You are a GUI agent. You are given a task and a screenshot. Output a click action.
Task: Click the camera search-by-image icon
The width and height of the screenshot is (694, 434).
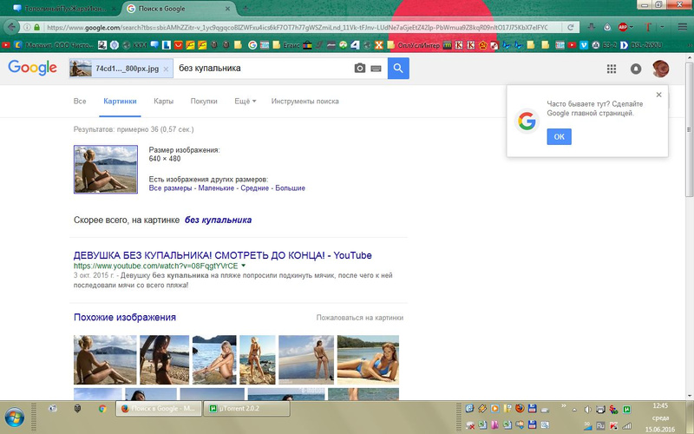click(x=360, y=69)
